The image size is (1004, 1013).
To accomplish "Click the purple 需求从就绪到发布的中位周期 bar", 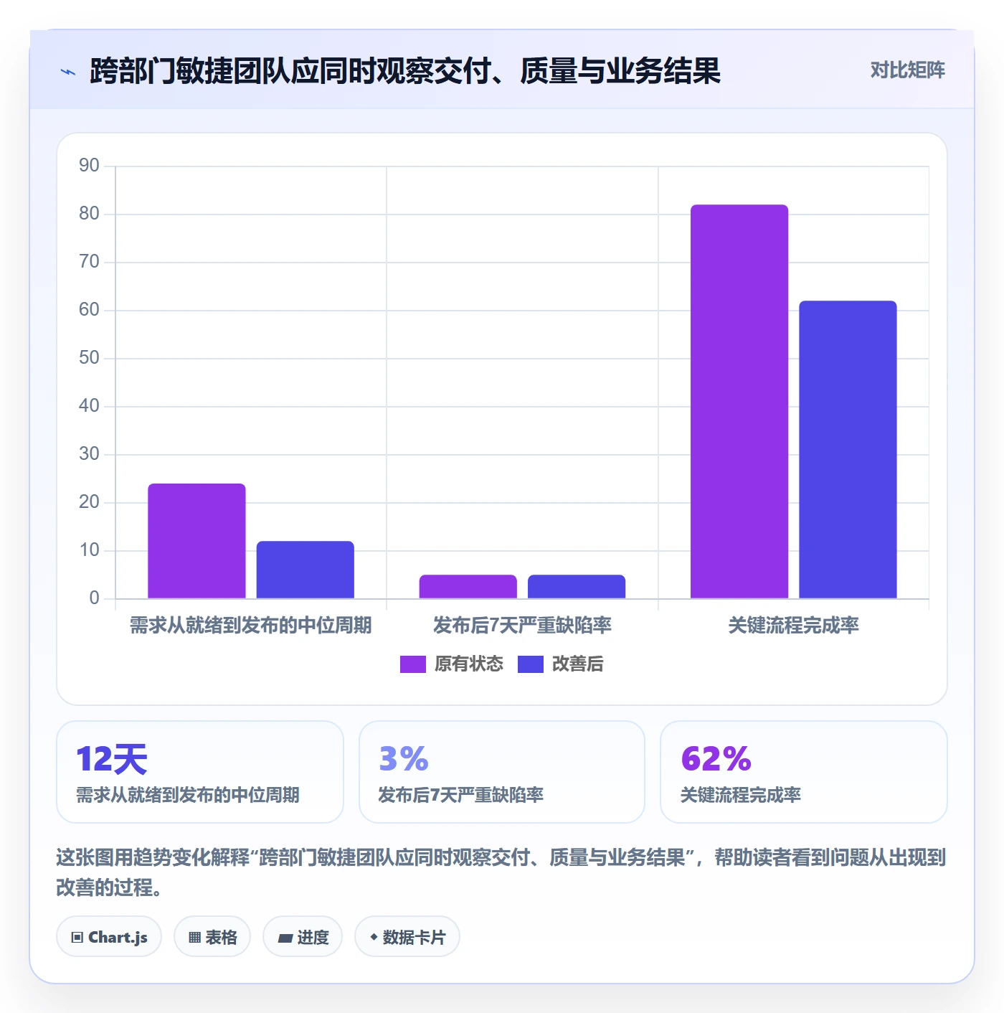I will [x=196, y=541].
